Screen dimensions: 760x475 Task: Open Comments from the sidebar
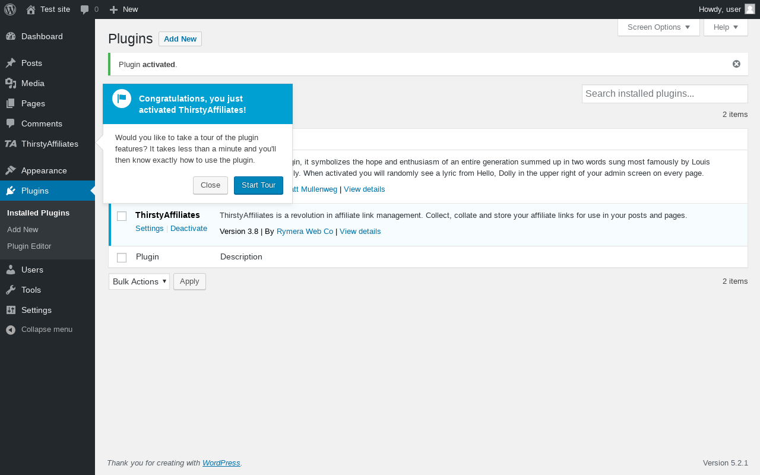pos(47,123)
